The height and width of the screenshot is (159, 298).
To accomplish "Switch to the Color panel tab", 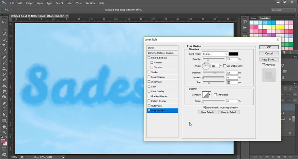I will click(254, 18).
